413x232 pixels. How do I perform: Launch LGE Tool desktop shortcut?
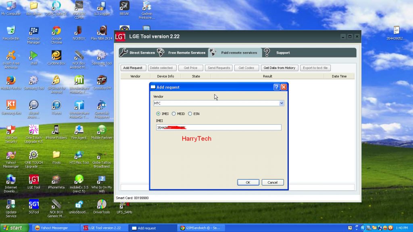click(x=34, y=182)
